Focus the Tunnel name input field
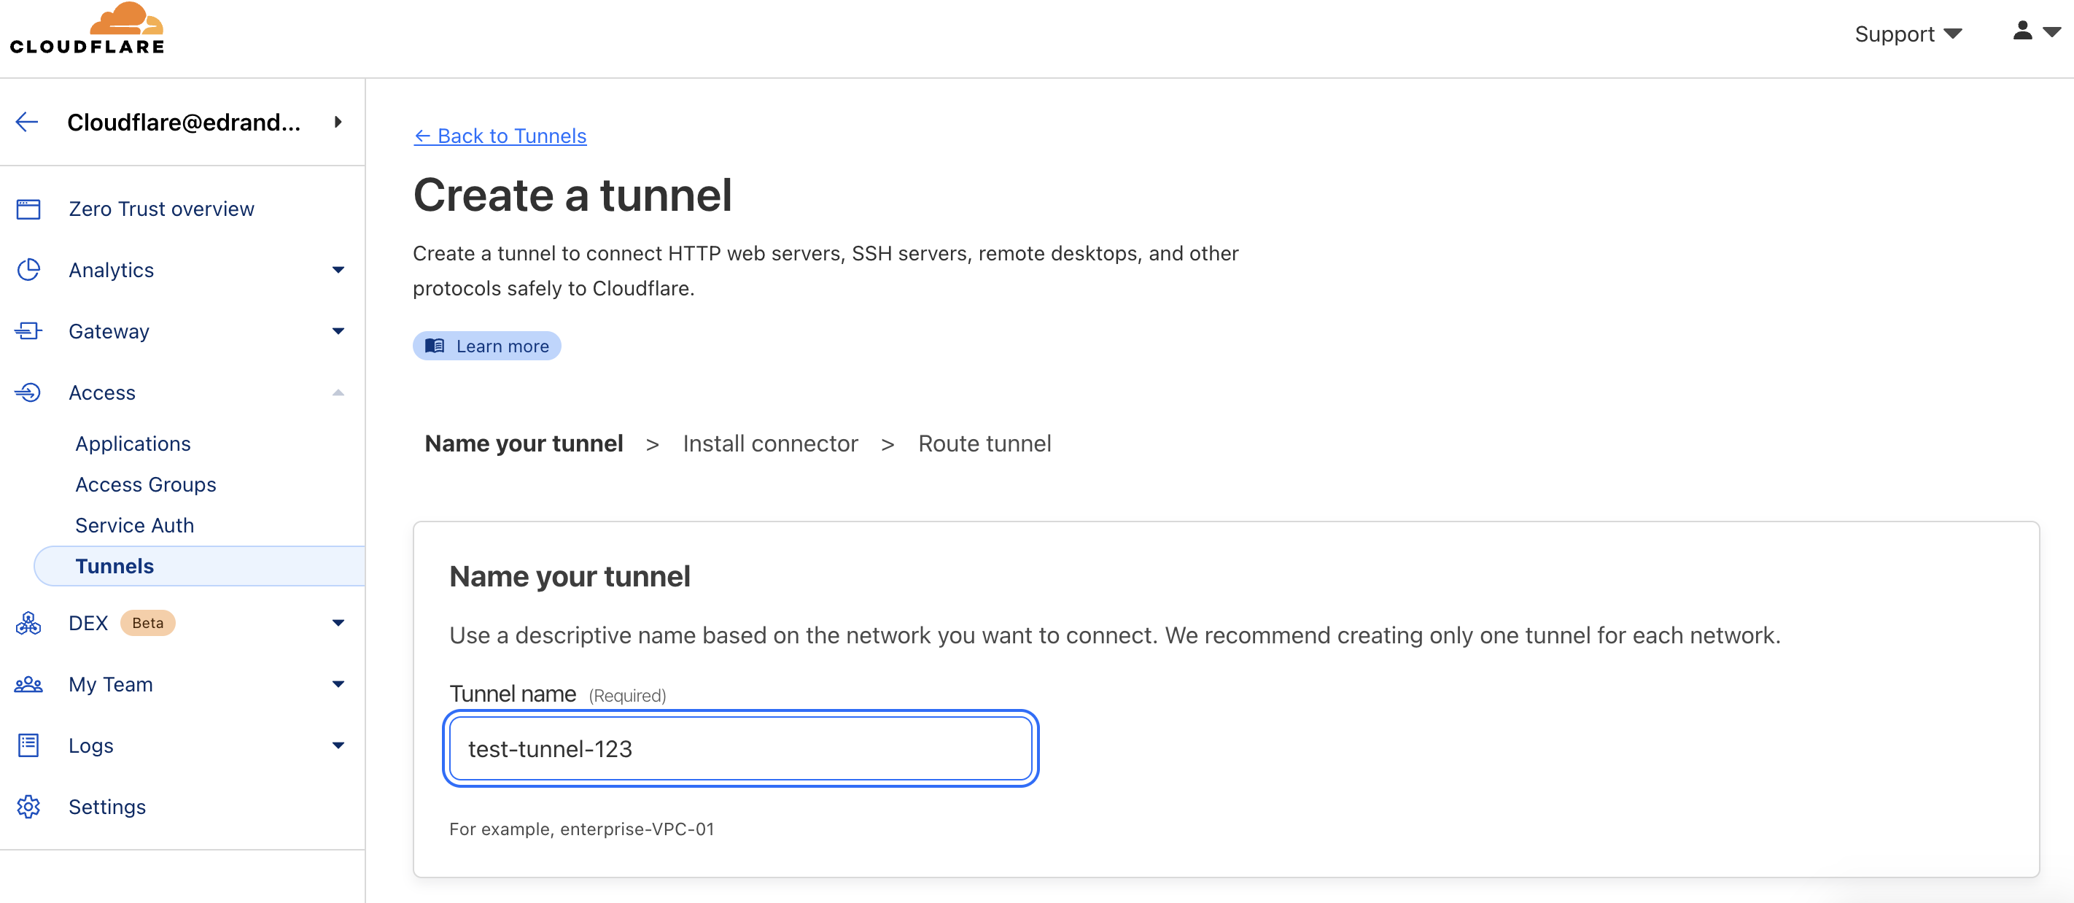The height and width of the screenshot is (903, 2074). [x=741, y=748]
